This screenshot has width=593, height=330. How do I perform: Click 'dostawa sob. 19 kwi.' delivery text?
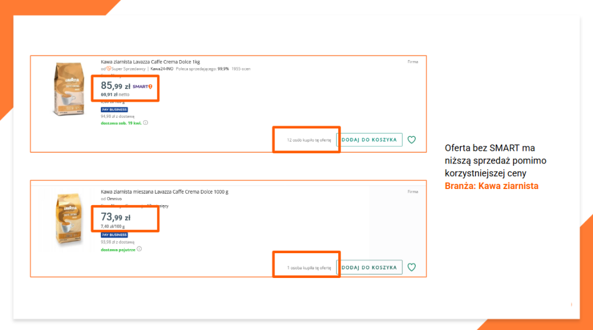coord(121,123)
